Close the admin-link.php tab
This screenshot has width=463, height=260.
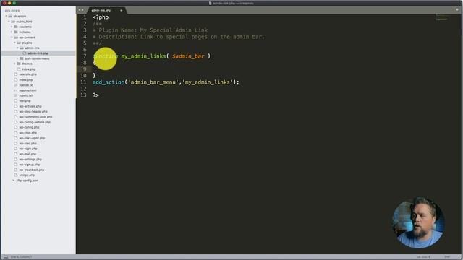(x=121, y=10)
